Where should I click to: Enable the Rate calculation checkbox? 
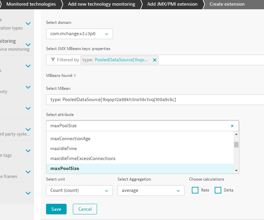[x=195, y=190]
